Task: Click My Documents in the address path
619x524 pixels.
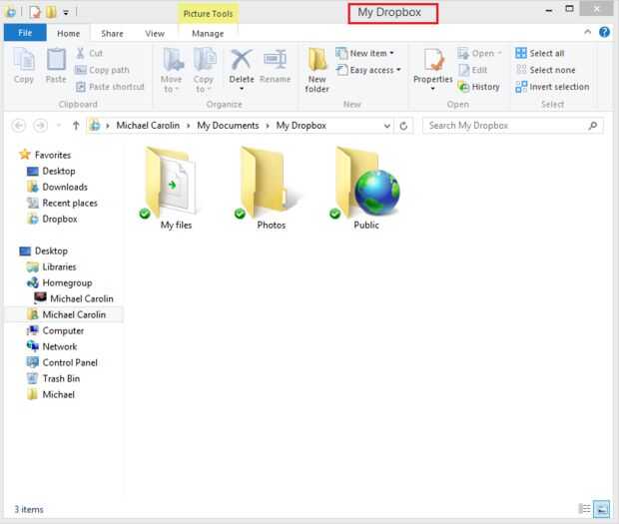Action: [228, 126]
